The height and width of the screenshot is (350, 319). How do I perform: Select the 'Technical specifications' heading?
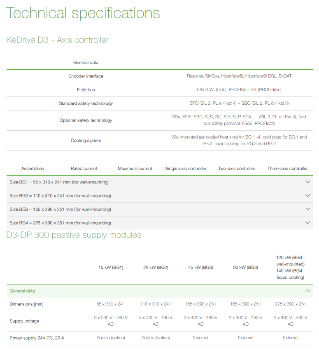tap(83, 13)
